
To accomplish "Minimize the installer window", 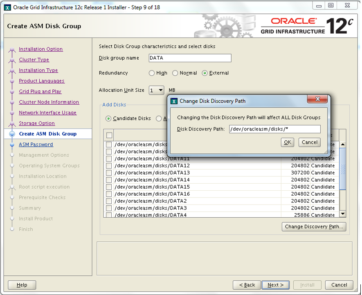I will tap(319, 6).
